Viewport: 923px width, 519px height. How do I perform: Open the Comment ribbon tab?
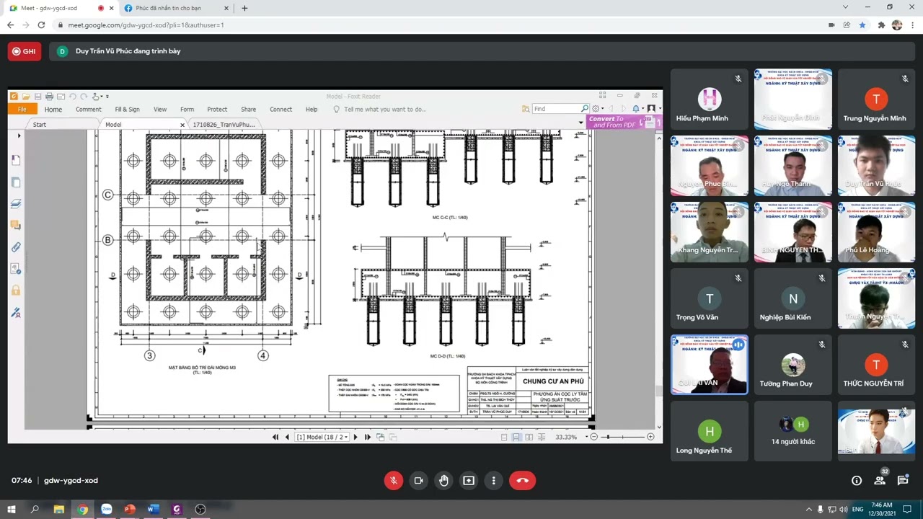coord(89,110)
